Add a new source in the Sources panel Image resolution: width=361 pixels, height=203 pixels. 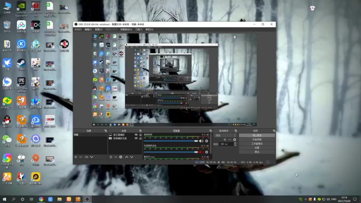coord(111,157)
